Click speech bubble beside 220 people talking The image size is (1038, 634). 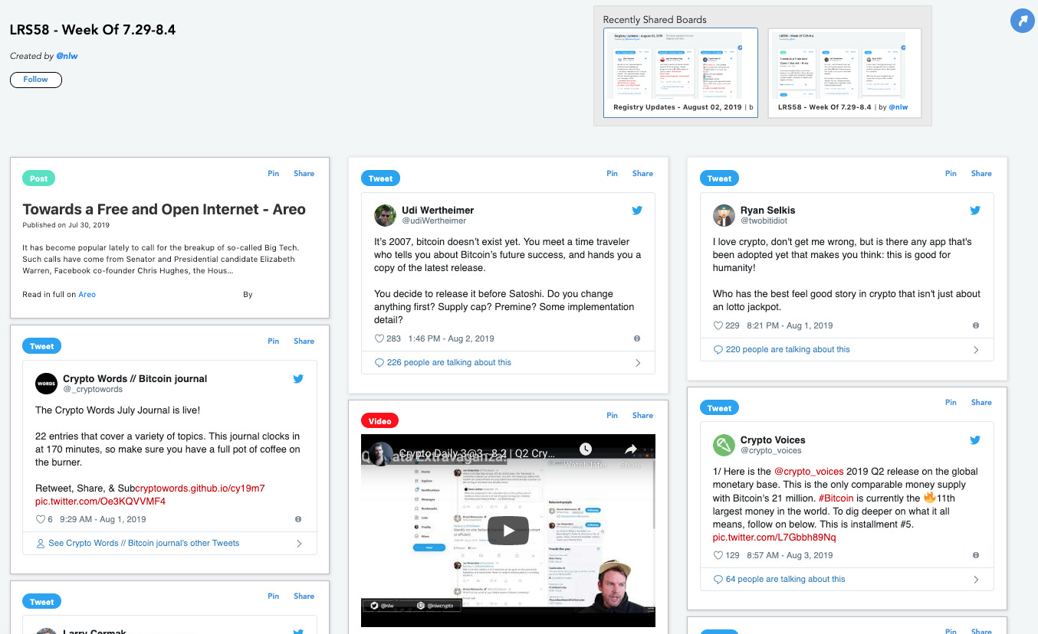point(718,350)
